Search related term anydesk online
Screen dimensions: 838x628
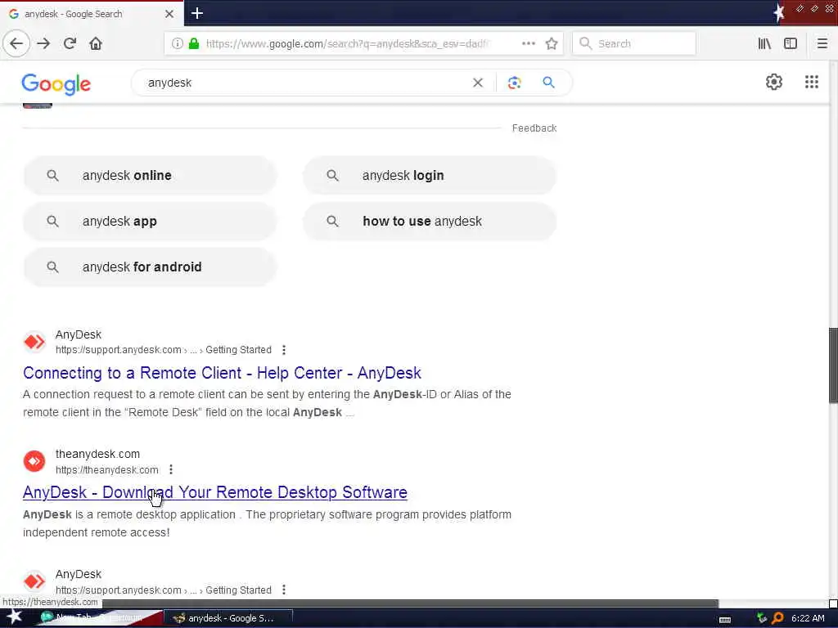pos(150,176)
